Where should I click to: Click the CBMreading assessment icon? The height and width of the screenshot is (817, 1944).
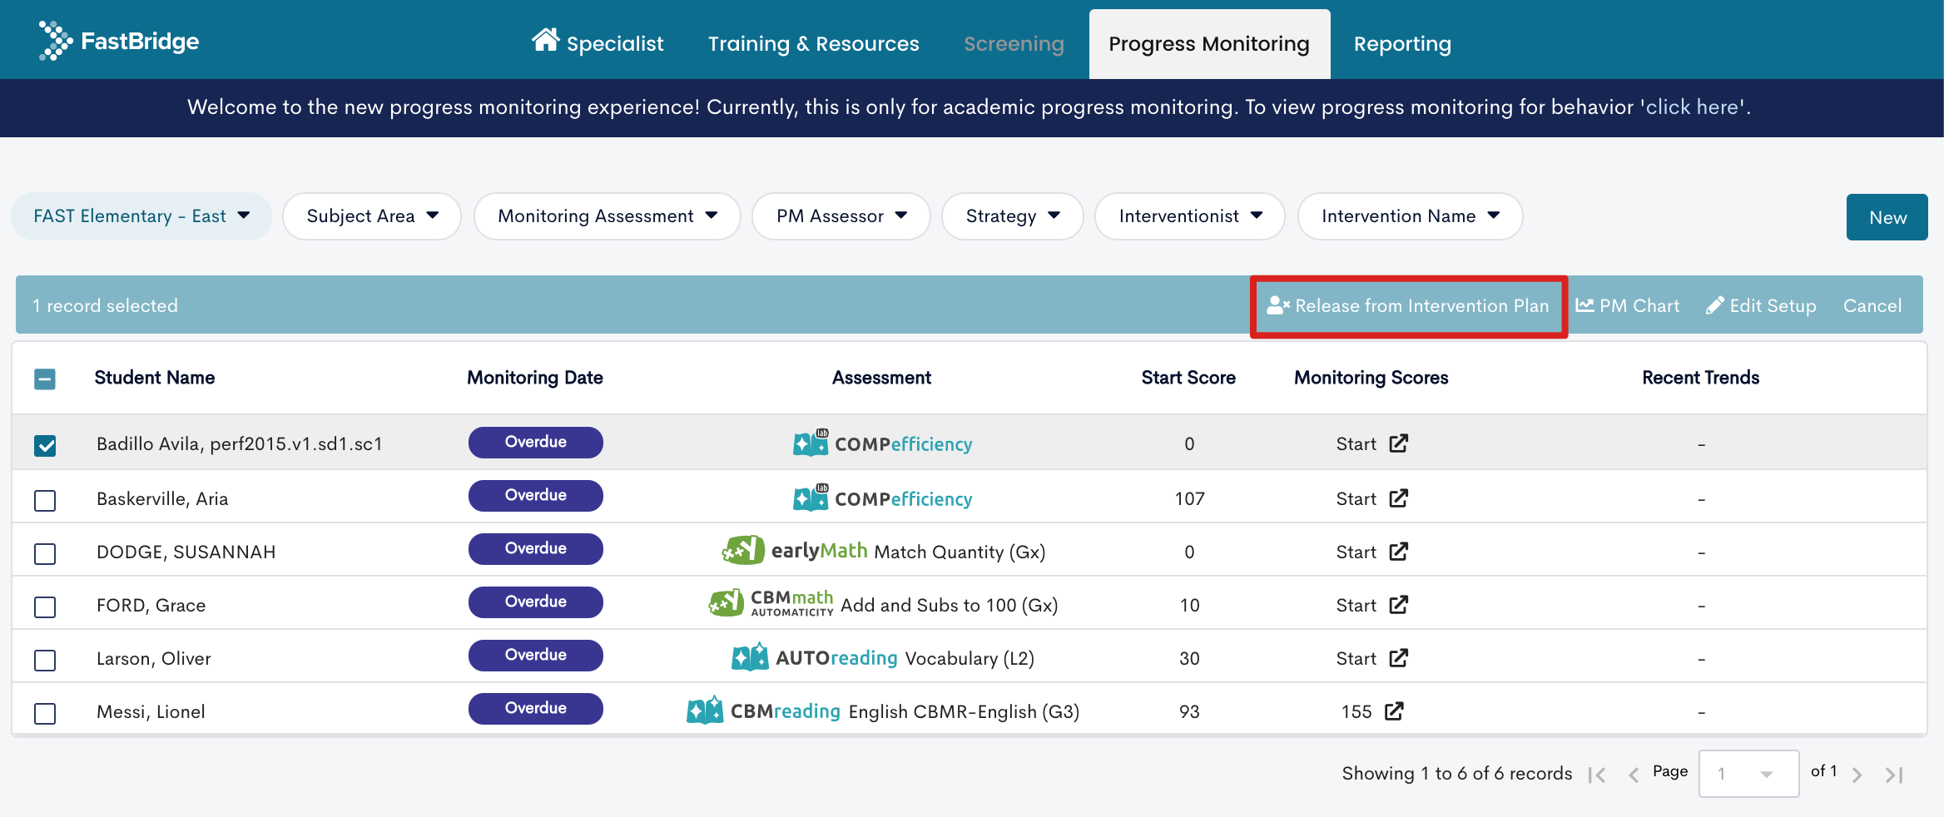705,710
